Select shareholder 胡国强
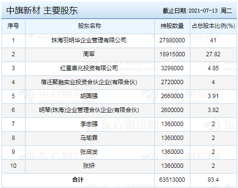Viewport: 238px width, 188px height. tap(89, 96)
